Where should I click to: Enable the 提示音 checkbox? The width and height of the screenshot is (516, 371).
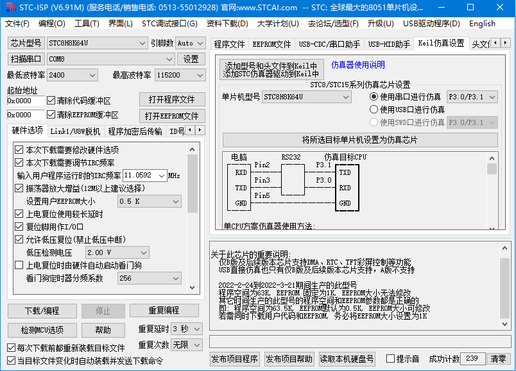click(x=391, y=359)
